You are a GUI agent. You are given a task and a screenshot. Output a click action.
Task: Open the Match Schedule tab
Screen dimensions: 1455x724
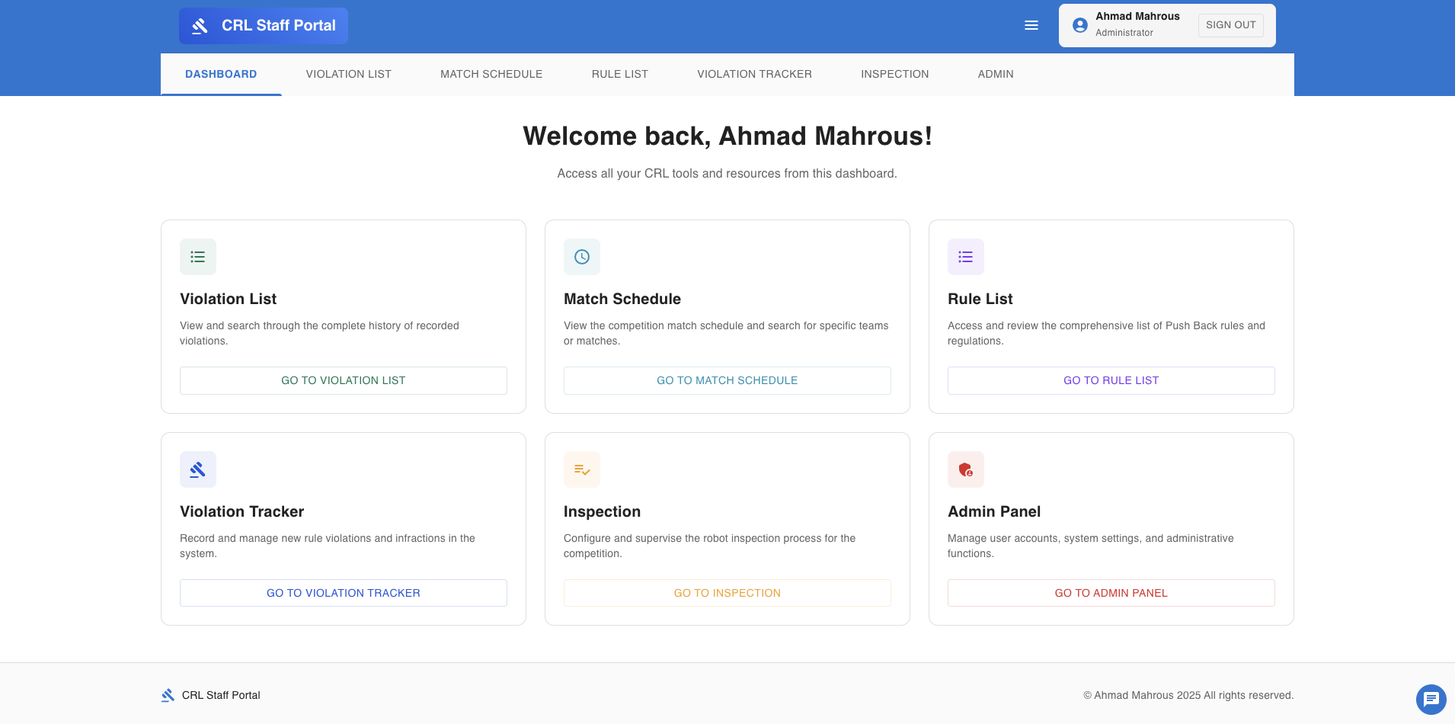pos(491,74)
